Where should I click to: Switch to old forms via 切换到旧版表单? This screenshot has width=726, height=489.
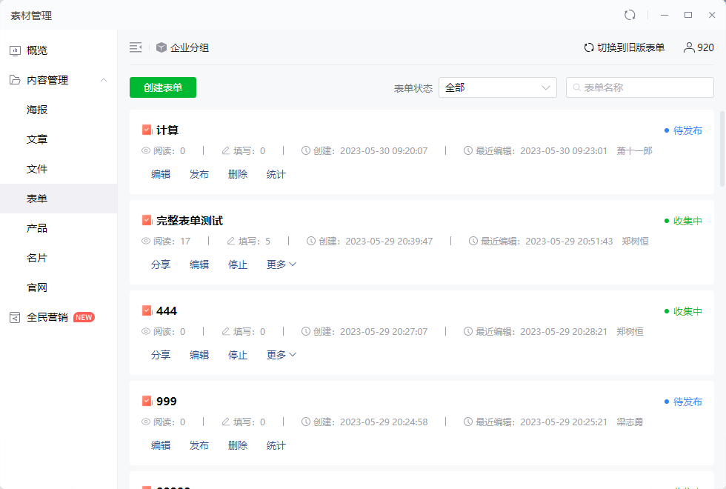(624, 47)
